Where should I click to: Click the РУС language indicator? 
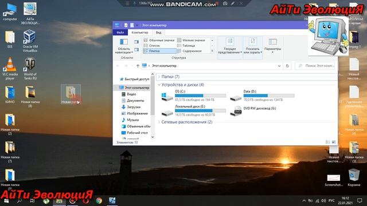331,201
